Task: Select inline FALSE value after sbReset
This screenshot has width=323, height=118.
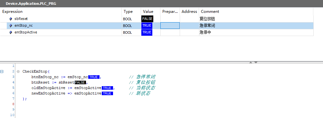Action: coord(80,83)
